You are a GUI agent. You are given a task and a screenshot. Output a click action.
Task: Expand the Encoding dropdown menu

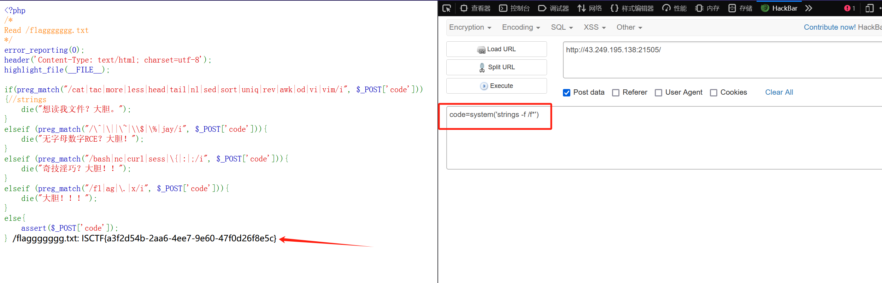tap(521, 27)
